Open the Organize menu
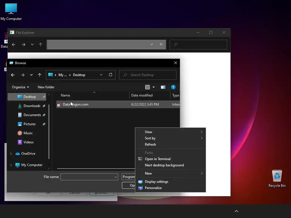Image resolution: width=291 pixels, height=218 pixels. click(20, 87)
